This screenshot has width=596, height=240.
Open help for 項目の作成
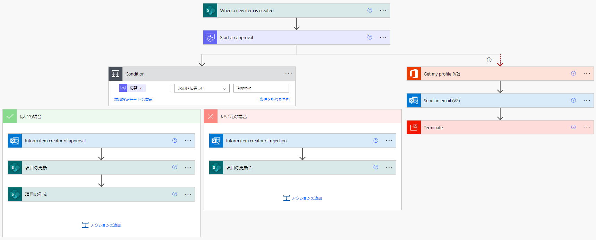(175, 194)
